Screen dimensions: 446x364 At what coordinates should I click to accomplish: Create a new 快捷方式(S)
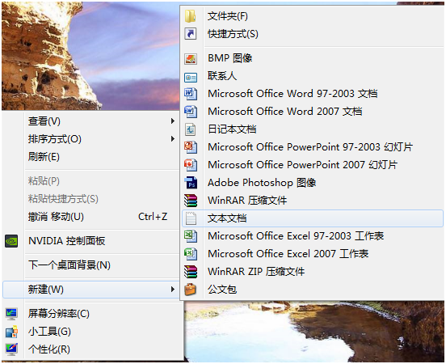(313, 34)
